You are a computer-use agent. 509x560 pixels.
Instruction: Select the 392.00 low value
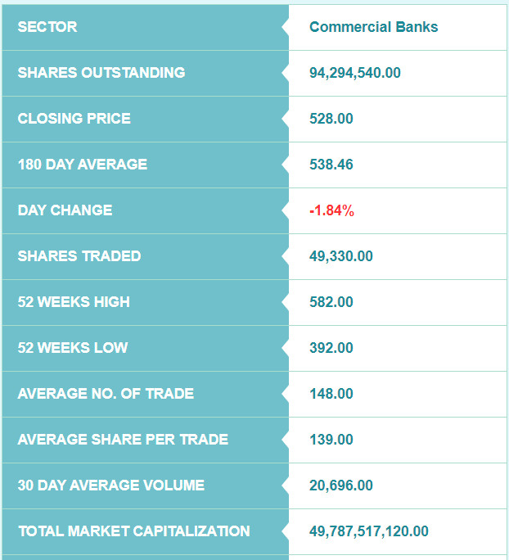(x=331, y=347)
